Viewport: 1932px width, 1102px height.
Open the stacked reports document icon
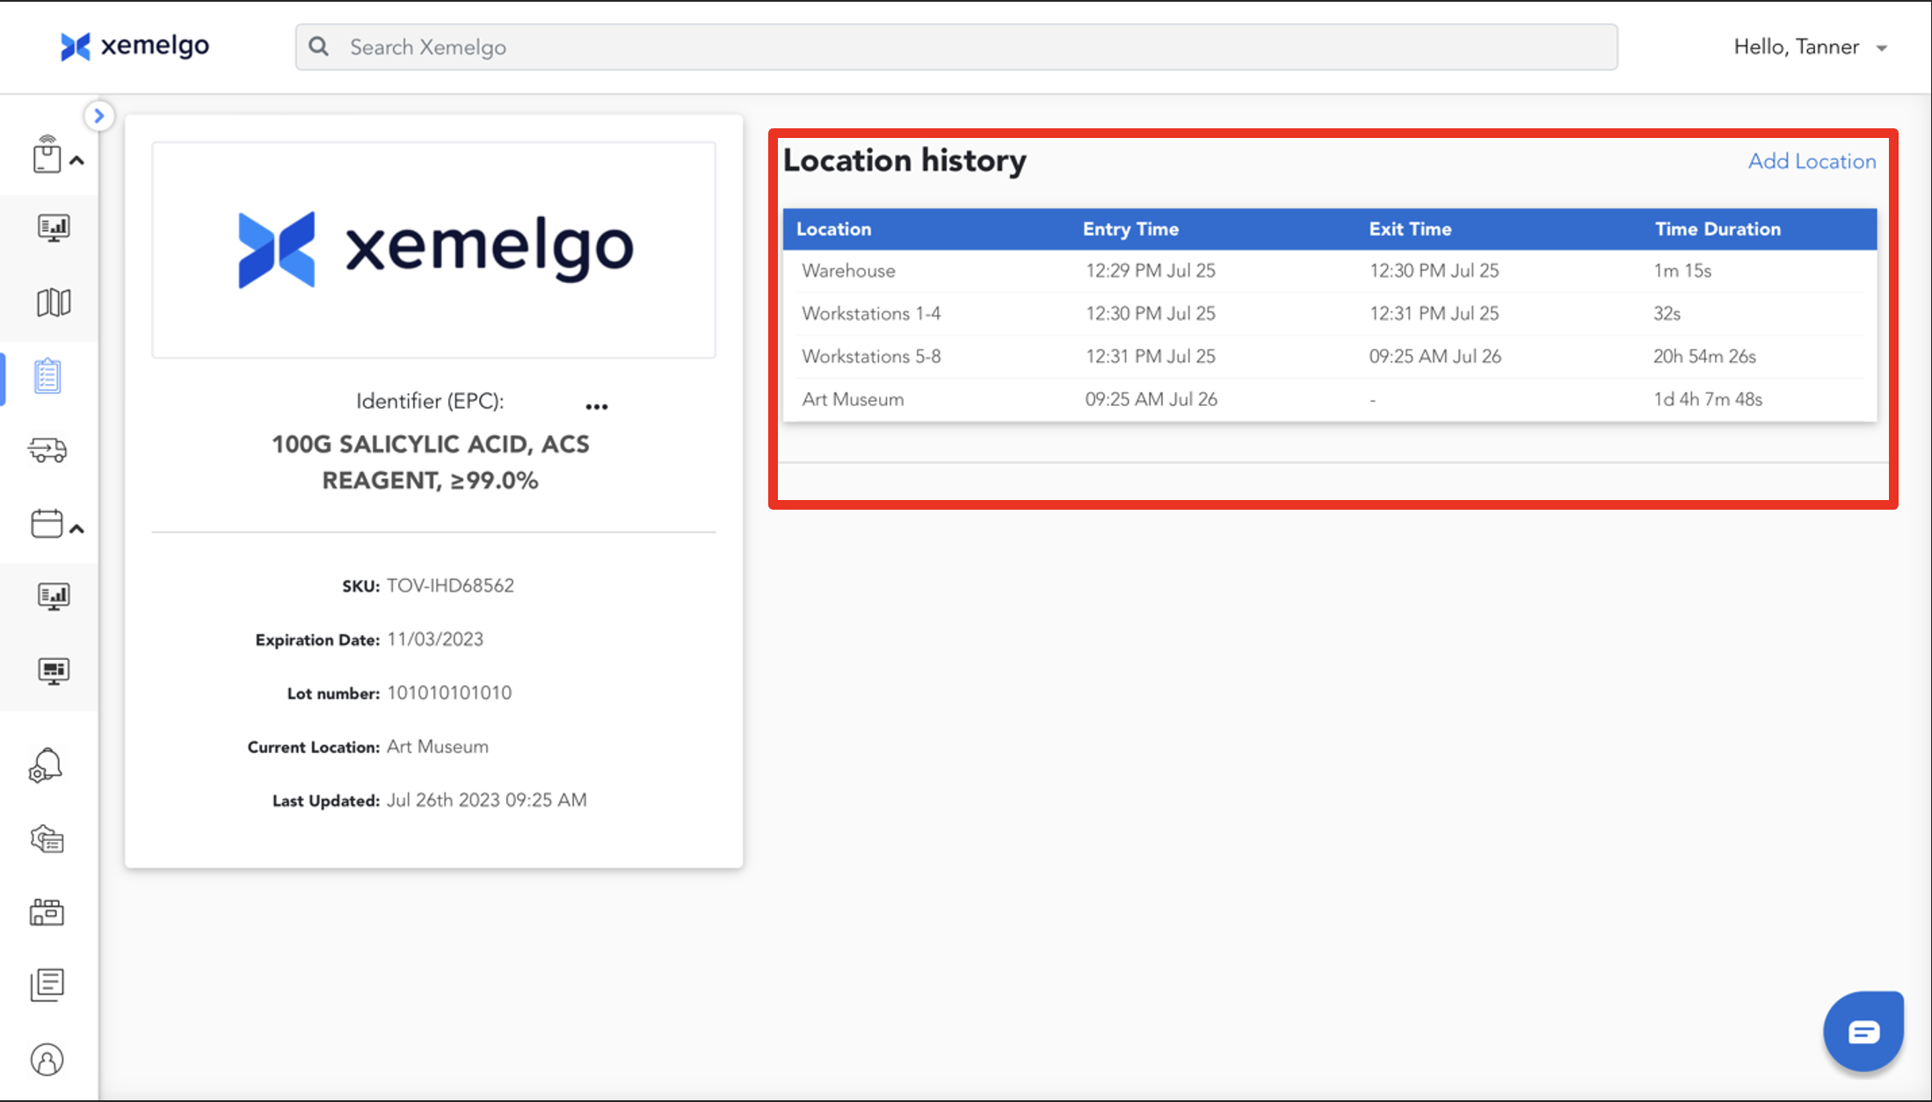point(47,985)
